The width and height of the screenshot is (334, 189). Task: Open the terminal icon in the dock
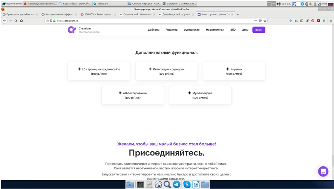coord(140,184)
